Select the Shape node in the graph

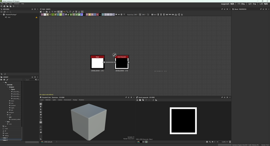pyautogui.click(x=97, y=63)
